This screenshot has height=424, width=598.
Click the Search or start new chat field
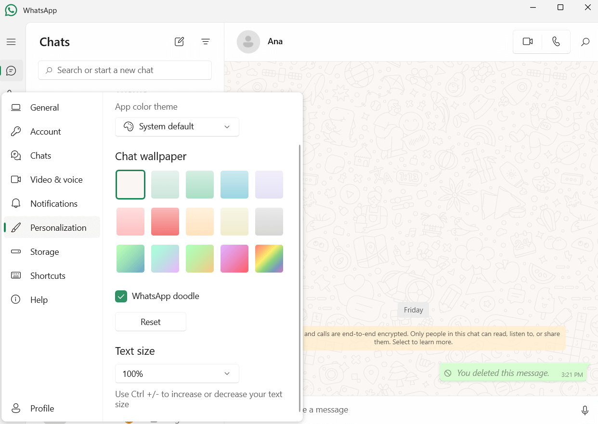[125, 70]
